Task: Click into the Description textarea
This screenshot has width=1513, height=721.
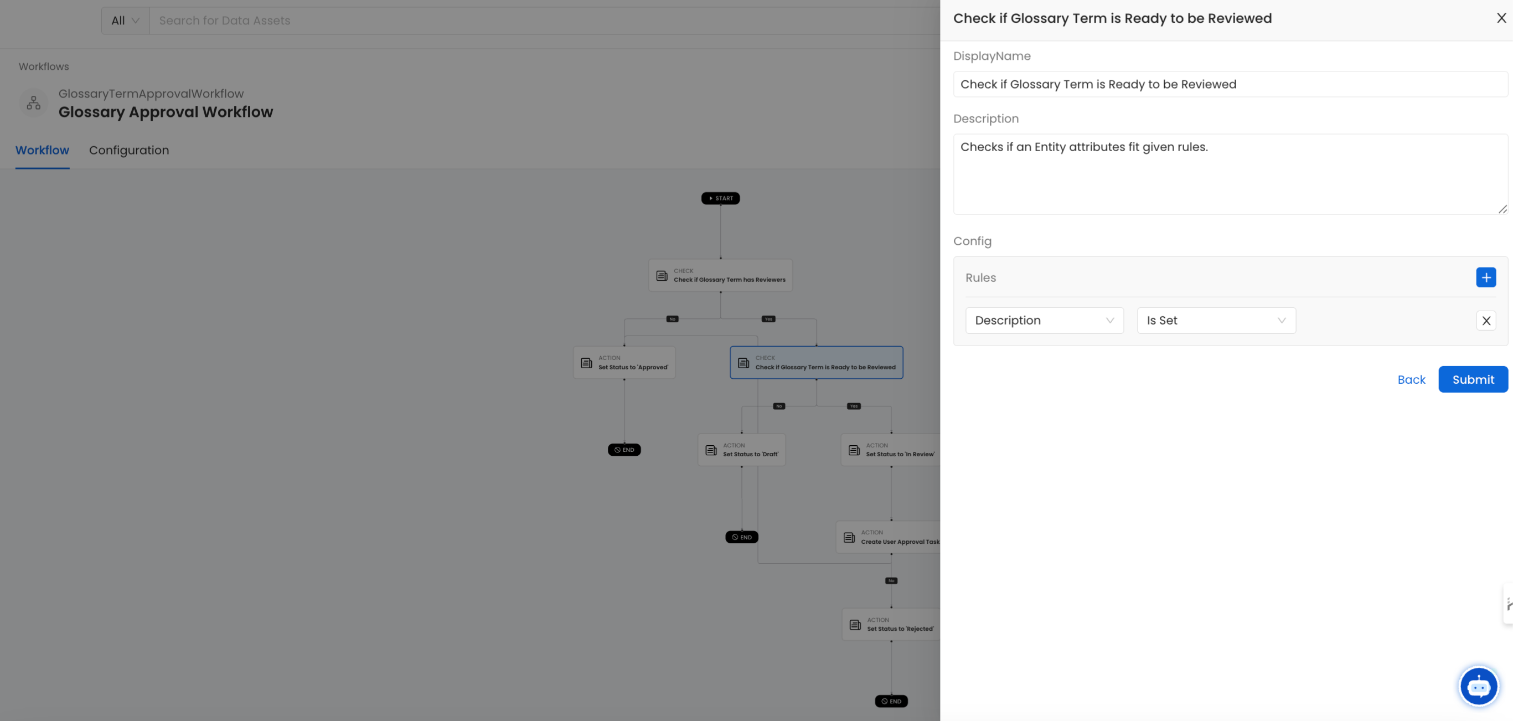Action: (1230, 174)
